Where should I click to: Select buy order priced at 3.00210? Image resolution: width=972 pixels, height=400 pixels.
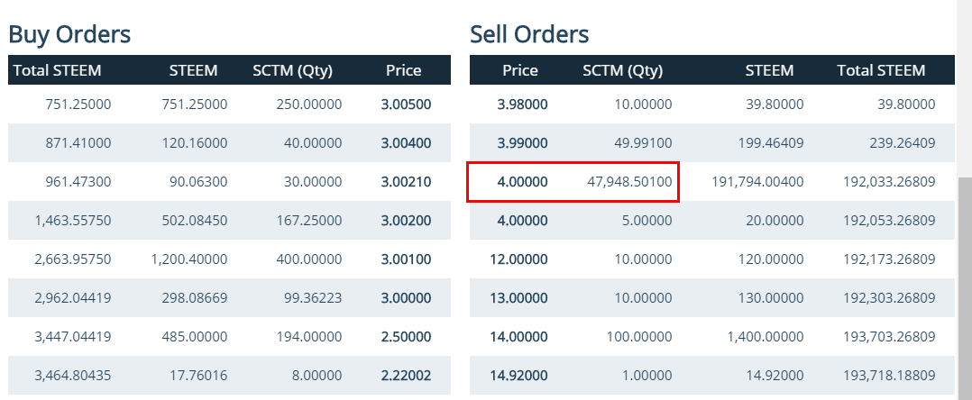229,181
